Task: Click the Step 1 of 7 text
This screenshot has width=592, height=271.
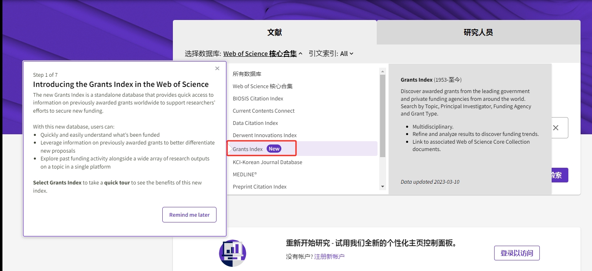Action: click(45, 75)
